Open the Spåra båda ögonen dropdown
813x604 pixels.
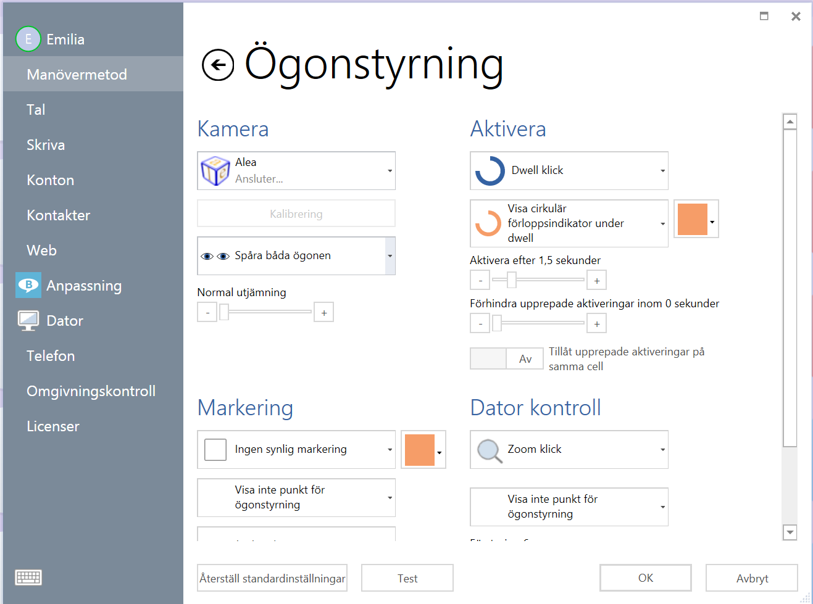[x=296, y=256]
